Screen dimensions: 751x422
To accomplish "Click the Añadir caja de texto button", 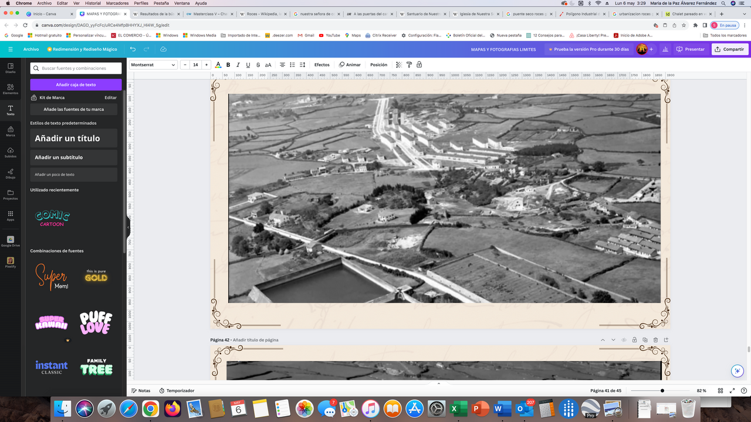I will click(x=76, y=84).
